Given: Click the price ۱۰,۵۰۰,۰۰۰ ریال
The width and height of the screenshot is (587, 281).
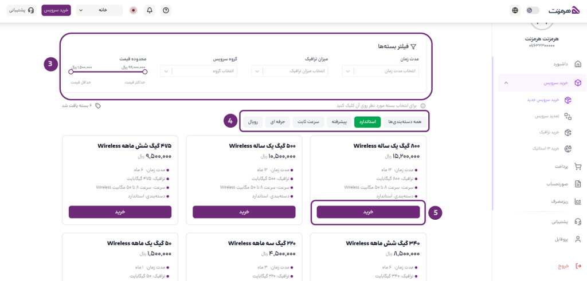Looking at the screenshot, I should pyautogui.click(x=279, y=156).
